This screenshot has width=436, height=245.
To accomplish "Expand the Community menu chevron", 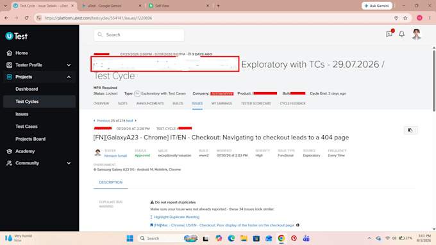I will (69, 163).
